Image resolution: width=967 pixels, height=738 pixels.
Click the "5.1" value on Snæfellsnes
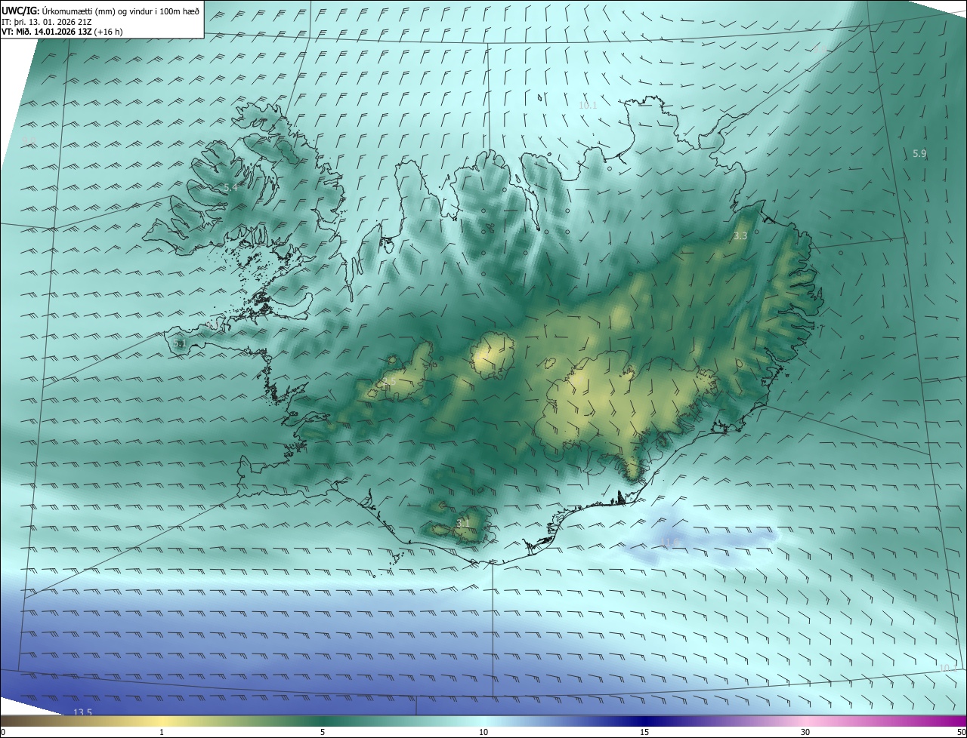pyautogui.click(x=179, y=344)
